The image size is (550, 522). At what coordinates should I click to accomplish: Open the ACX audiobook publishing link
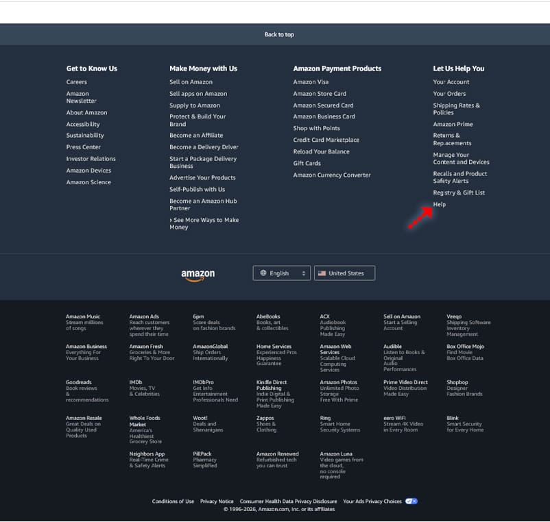(333, 325)
